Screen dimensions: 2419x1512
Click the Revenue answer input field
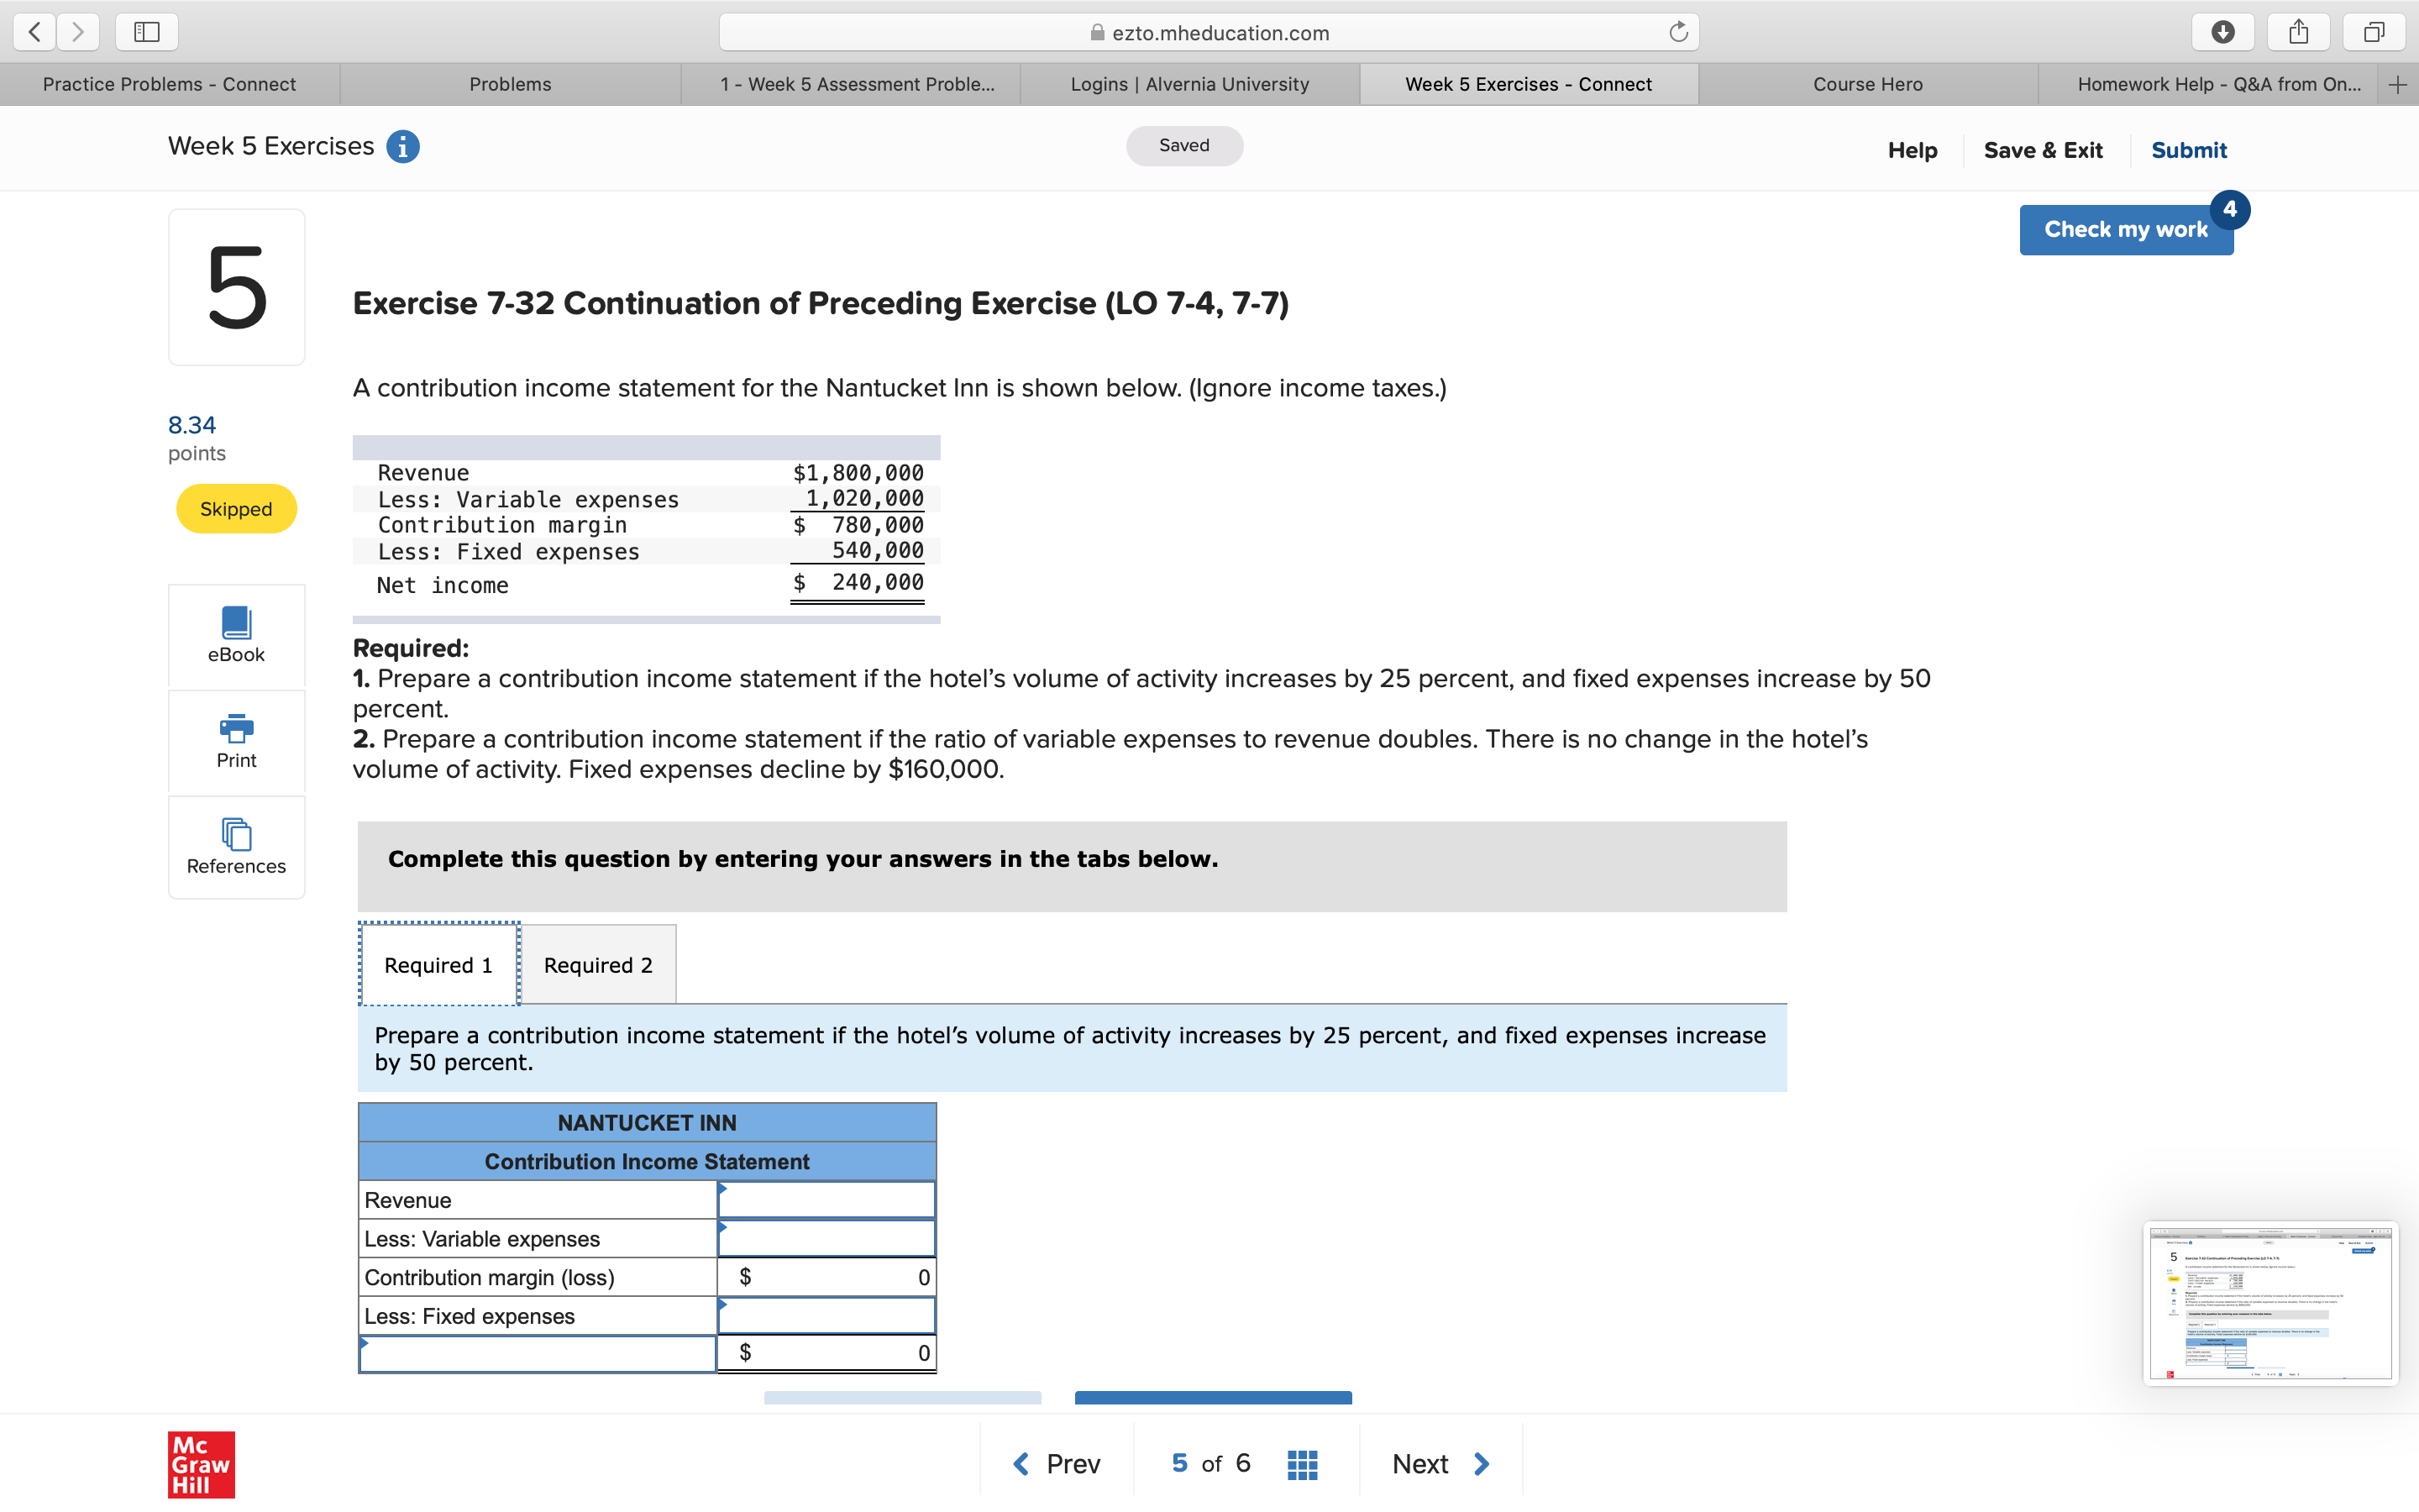pos(826,1199)
